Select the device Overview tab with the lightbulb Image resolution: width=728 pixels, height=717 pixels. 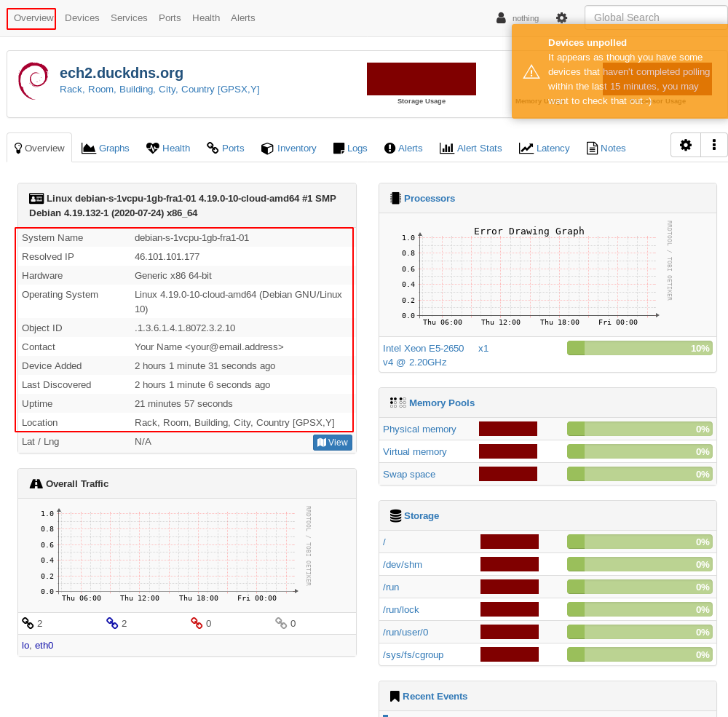pyautogui.click(x=39, y=148)
